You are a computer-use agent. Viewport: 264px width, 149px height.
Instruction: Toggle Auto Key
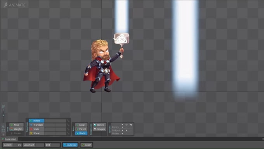pos(70,145)
